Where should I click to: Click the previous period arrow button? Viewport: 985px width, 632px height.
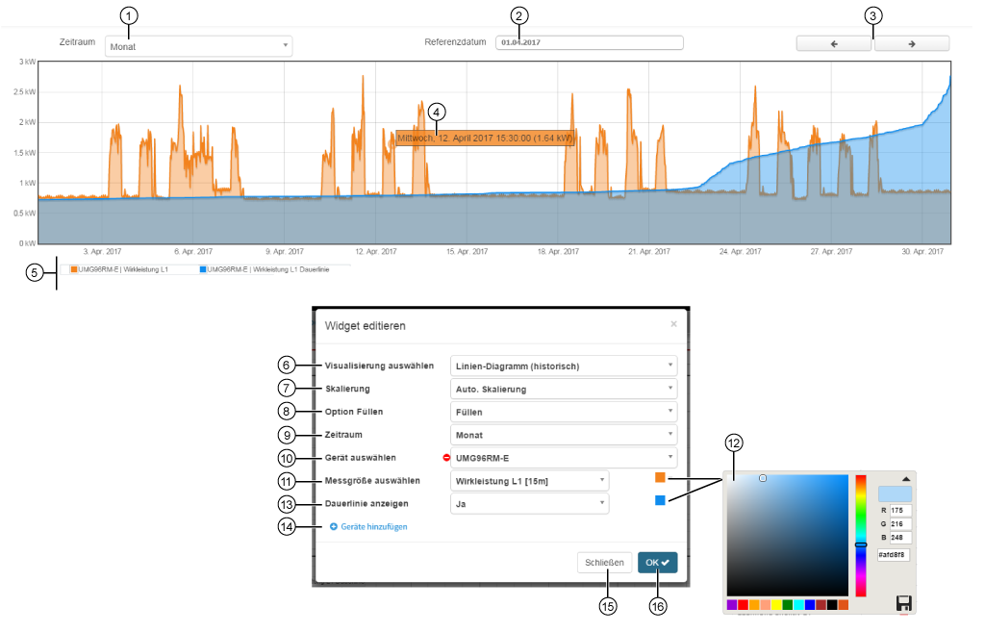[x=834, y=44]
